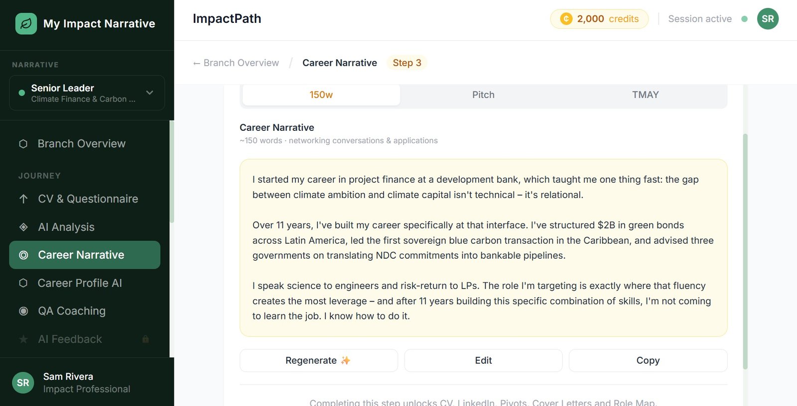Click the chevron beside Senior Leader
This screenshot has width=797, height=406.
click(x=149, y=93)
